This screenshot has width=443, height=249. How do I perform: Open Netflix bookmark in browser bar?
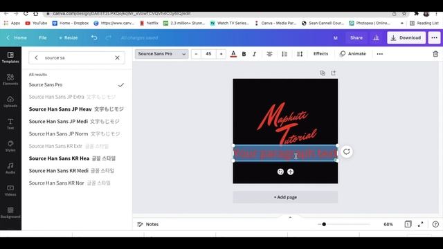(x=150, y=23)
